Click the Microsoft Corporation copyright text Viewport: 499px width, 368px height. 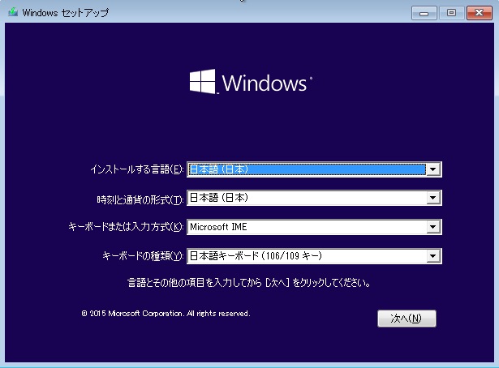point(166,313)
